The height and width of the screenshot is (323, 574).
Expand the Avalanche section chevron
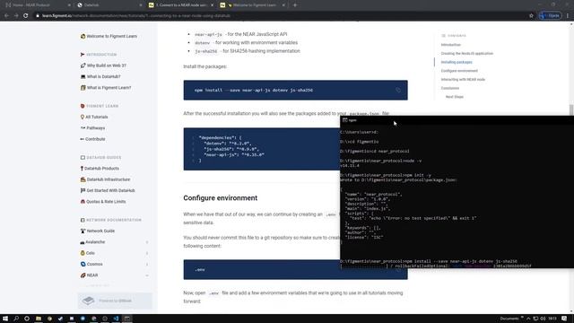point(147,242)
